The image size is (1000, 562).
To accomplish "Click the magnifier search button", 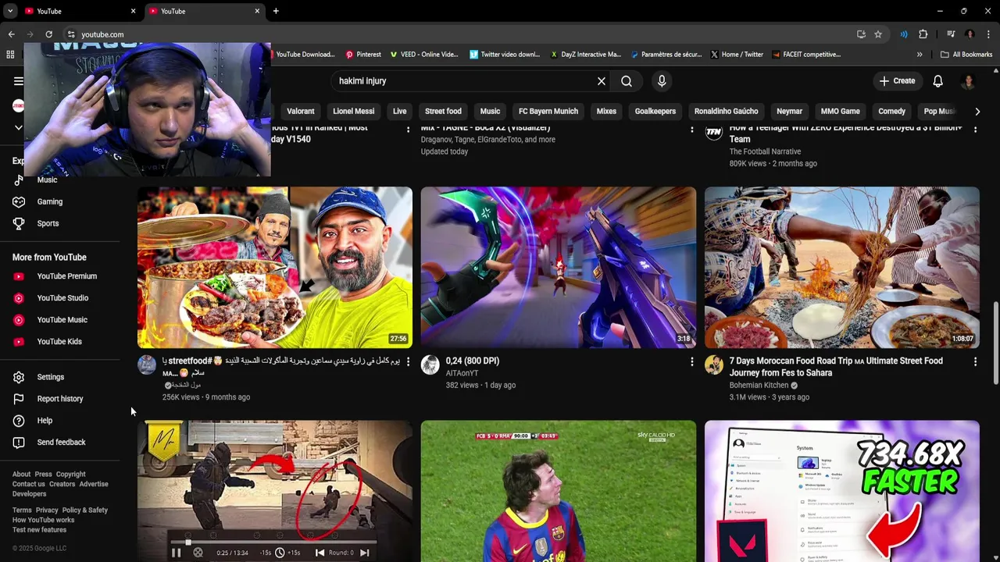I will coord(627,81).
